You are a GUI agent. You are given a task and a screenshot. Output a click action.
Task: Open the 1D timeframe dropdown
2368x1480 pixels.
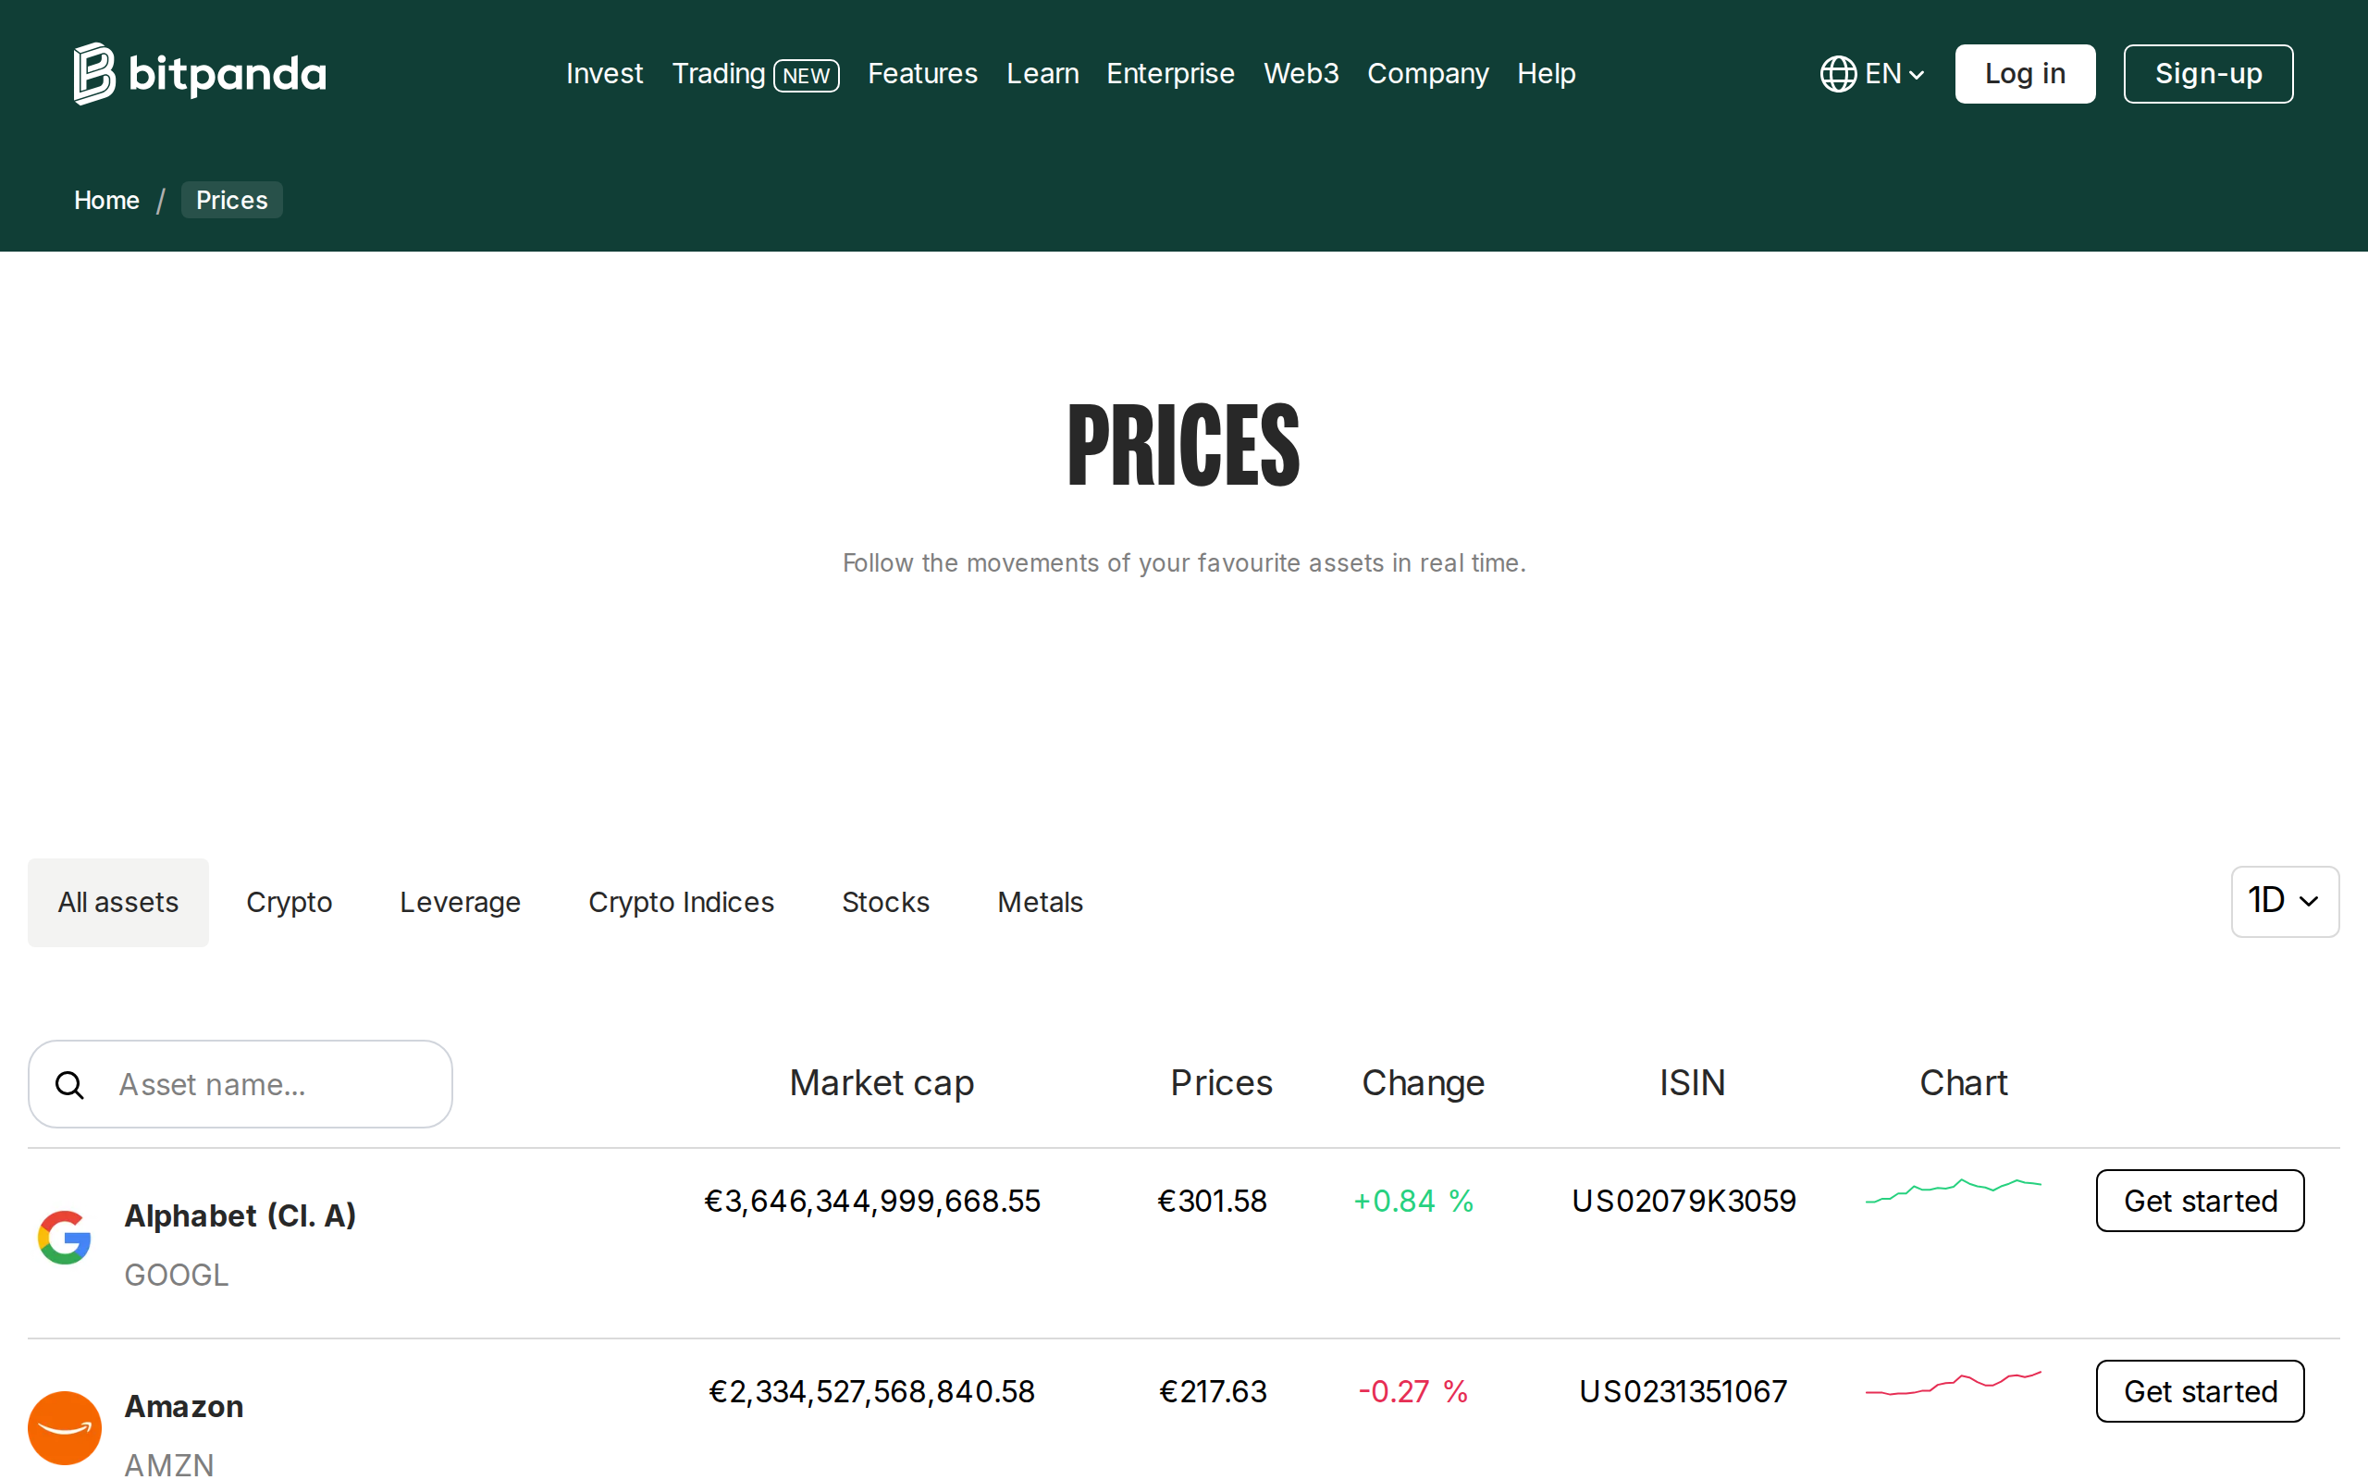(x=2284, y=901)
